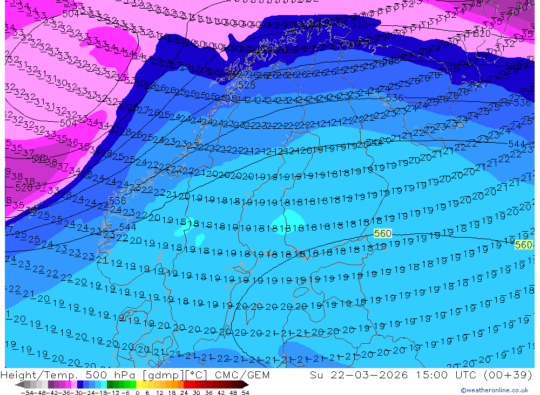The height and width of the screenshot is (395, 540).
Task: Click the '[gdmp]' unit label
Action: point(164,375)
